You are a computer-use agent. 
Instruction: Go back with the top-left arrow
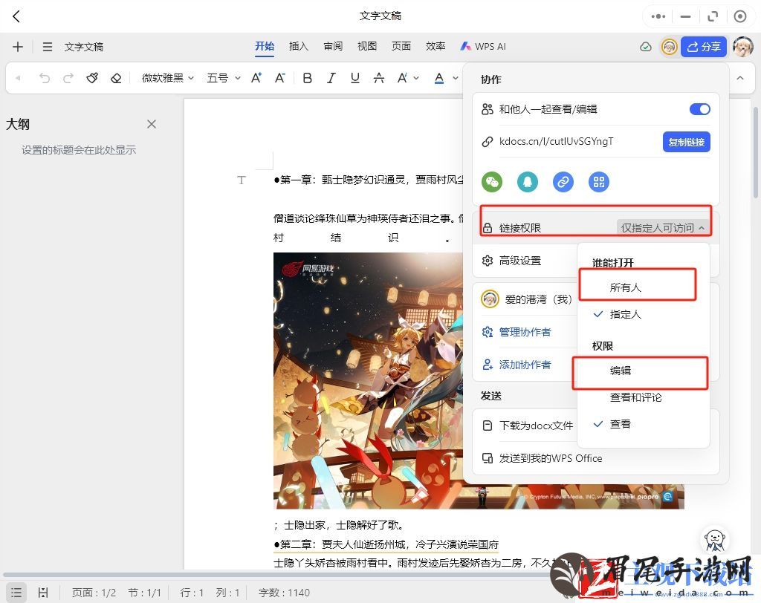[16, 16]
